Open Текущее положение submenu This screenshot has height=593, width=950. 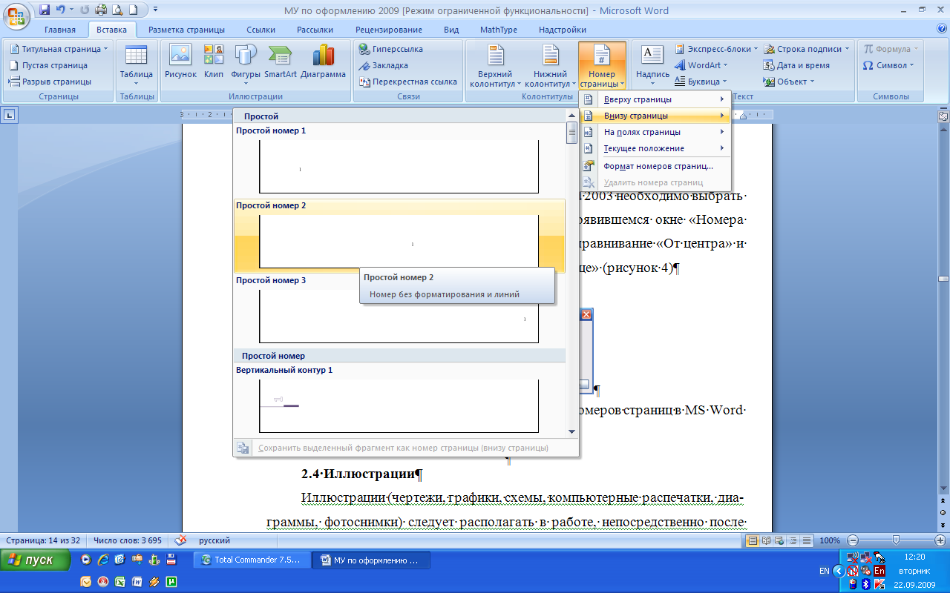coord(655,148)
